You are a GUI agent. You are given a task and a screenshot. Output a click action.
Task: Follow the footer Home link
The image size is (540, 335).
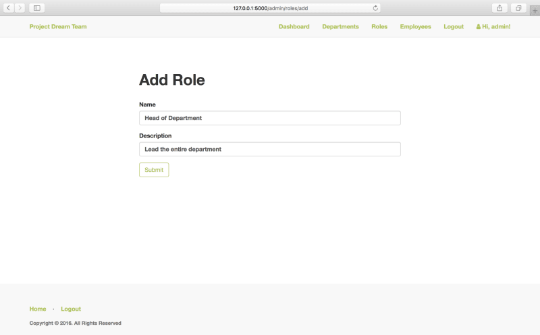tap(38, 309)
